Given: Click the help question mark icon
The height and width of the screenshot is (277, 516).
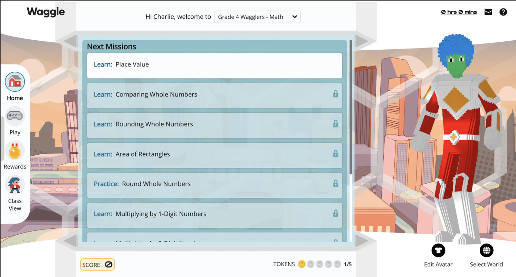Looking at the screenshot, I should pos(503,11).
